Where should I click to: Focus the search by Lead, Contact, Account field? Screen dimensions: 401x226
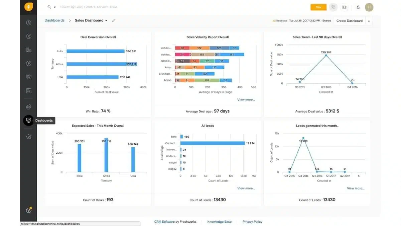pos(89,7)
